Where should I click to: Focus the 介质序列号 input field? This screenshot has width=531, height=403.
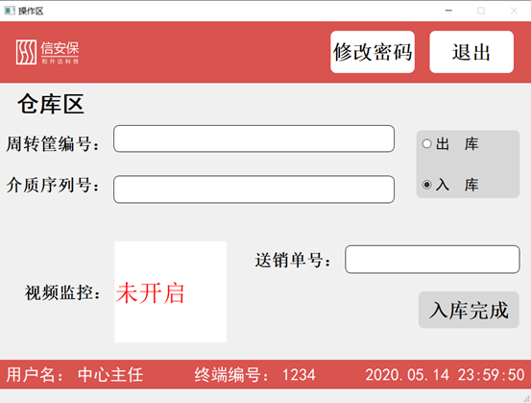coord(254,189)
